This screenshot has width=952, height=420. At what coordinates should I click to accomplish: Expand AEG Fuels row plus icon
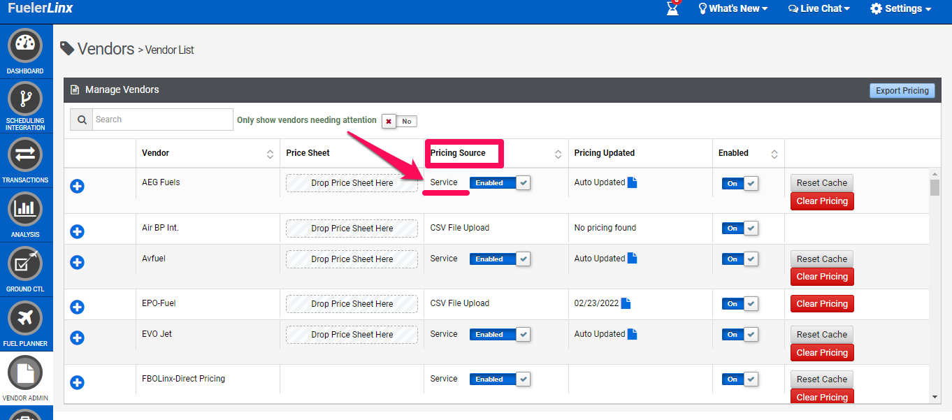[78, 187]
